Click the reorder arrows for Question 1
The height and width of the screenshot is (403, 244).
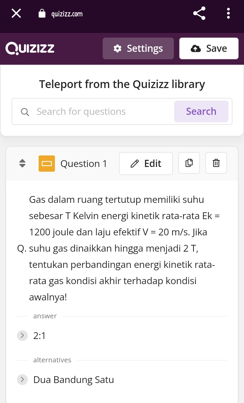tap(22, 164)
